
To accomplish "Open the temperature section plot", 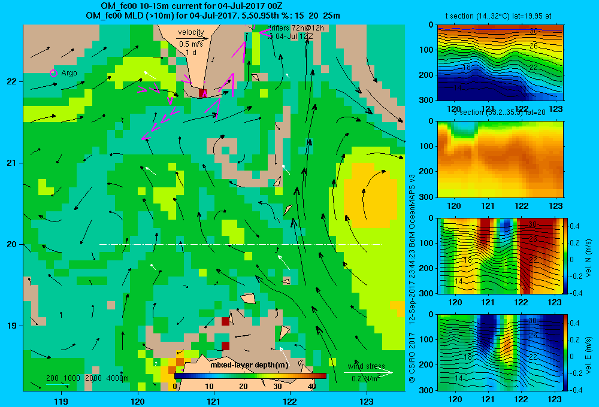I will [x=500, y=63].
